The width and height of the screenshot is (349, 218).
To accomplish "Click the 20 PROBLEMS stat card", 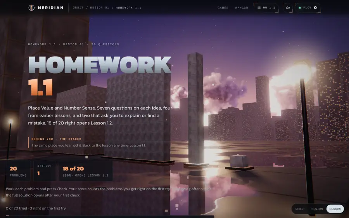I will point(18,171).
